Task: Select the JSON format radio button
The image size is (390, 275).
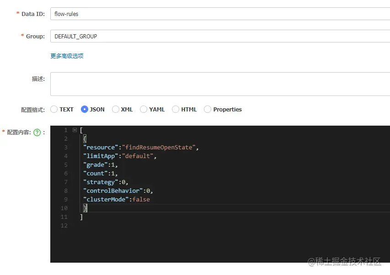Action: click(x=85, y=109)
